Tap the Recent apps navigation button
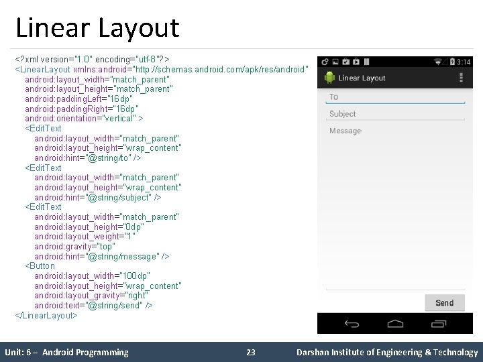The image size is (483, 362). [x=439, y=324]
